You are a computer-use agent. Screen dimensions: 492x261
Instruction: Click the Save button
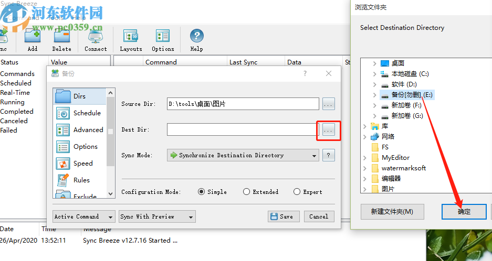284,216
